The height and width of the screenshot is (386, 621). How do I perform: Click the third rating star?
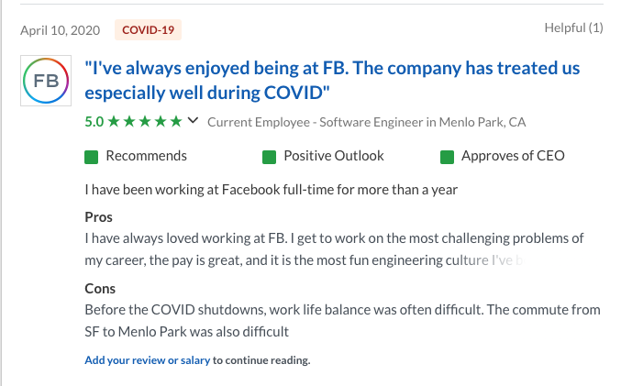coord(145,121)
